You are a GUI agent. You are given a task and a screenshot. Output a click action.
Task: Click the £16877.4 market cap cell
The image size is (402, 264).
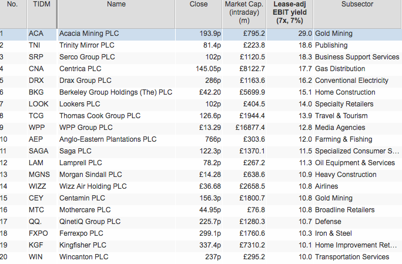tap(250, 128)
